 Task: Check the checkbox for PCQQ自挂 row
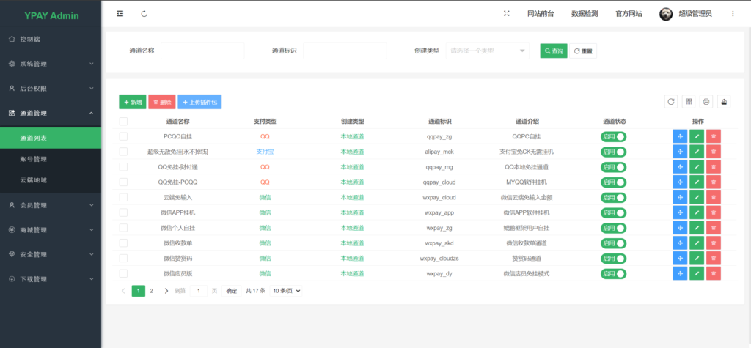123,136
